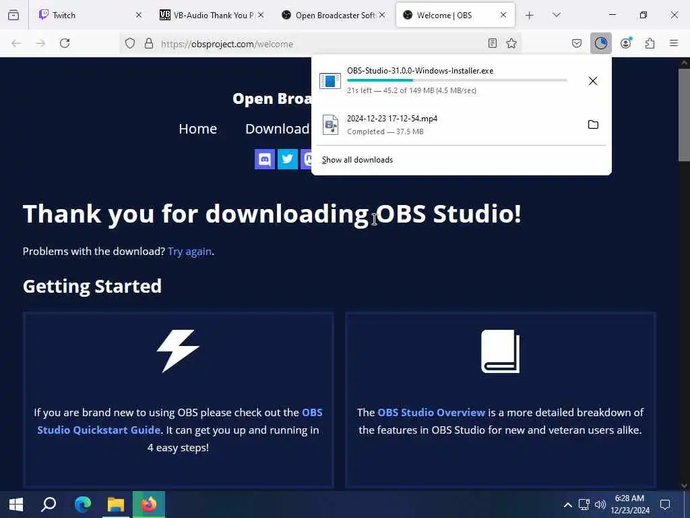The width and height of the screenshot is (690, 518).
Task: Show hidden system tray icons
Action: coord(568,505)
